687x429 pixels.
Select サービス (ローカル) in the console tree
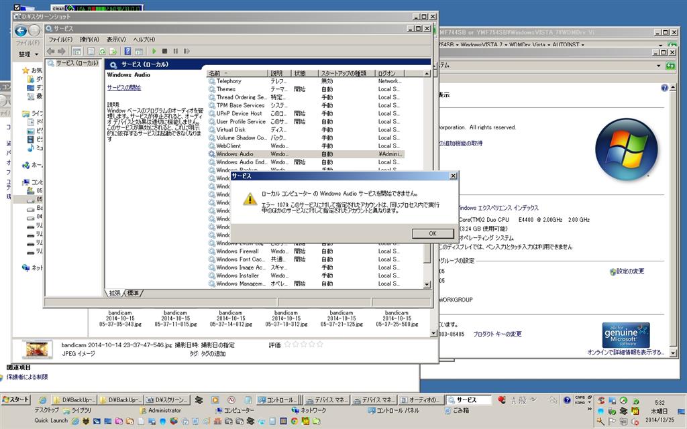(x=73, y=63)
